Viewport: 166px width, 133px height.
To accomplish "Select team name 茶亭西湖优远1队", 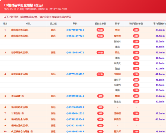I will click(x=20, y=74).
